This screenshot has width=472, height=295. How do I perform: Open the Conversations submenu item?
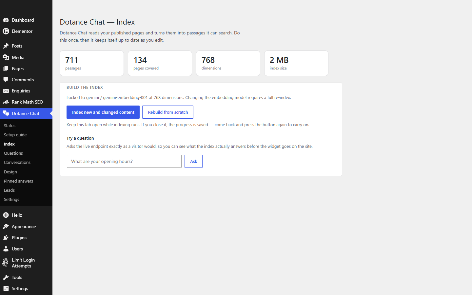tap(17, 162)
